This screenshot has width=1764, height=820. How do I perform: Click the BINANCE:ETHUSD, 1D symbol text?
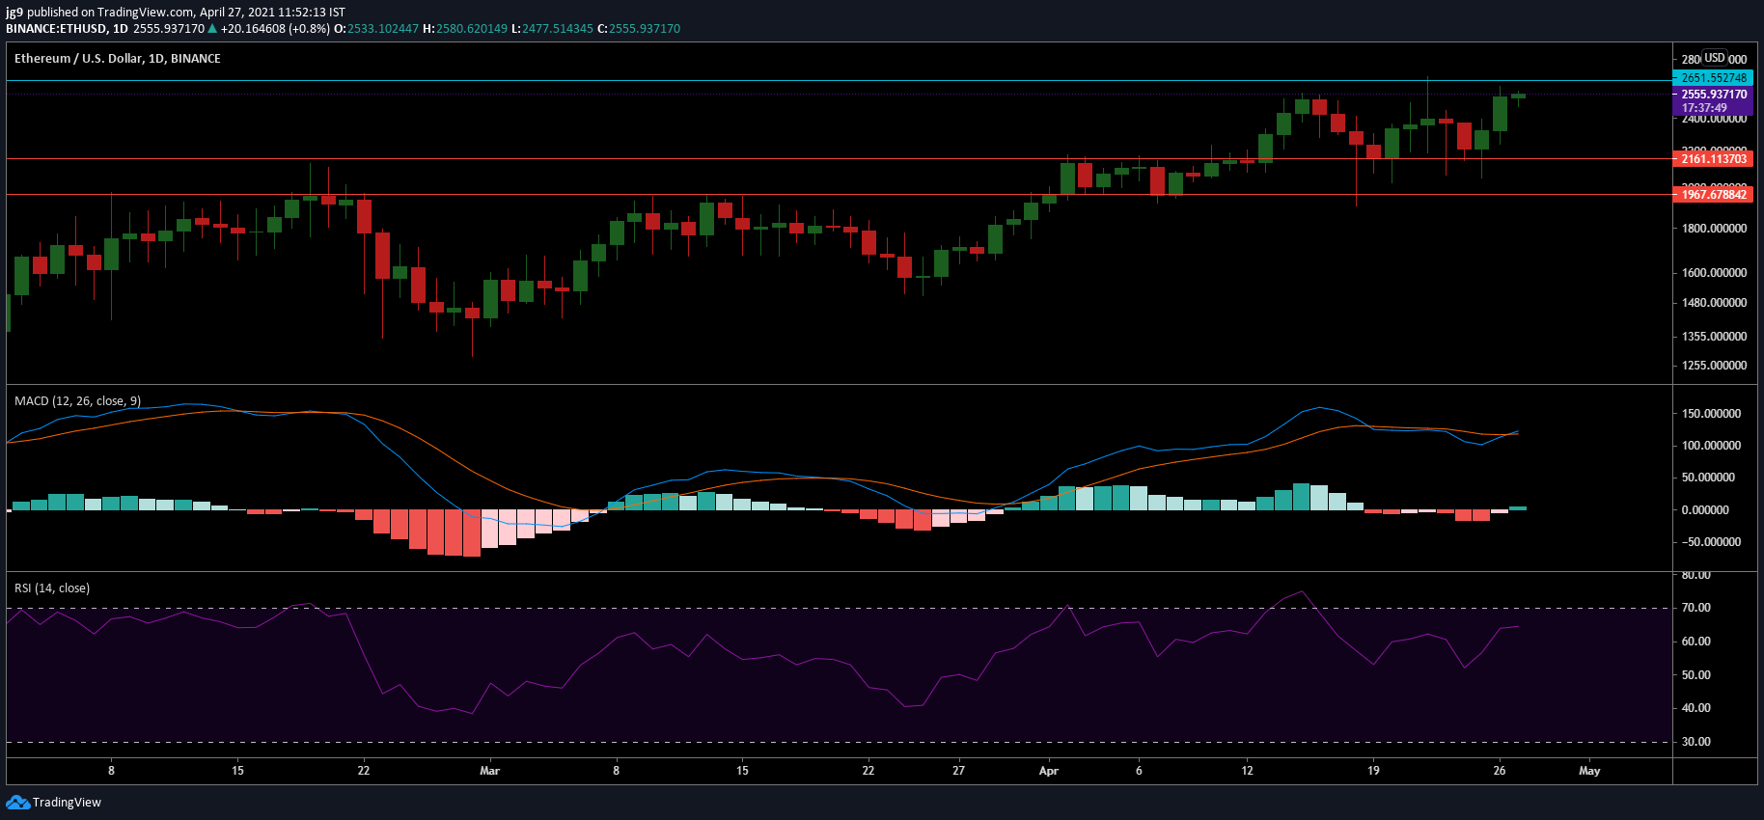click(x=67, y=28)
